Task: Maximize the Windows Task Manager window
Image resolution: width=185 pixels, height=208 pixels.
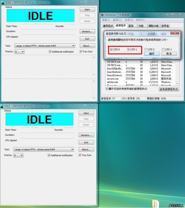Action: 173,14
